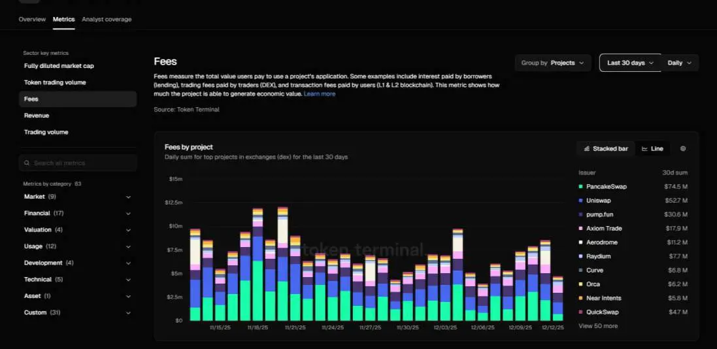
Task: Click PancakeSwap issuer name in legend
Action: (607, 187)
